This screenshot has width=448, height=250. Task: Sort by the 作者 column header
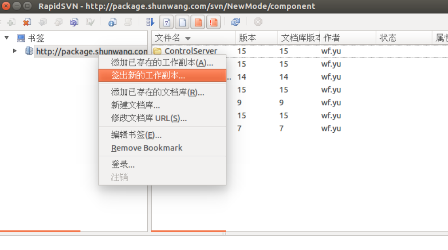coord(348,38)
